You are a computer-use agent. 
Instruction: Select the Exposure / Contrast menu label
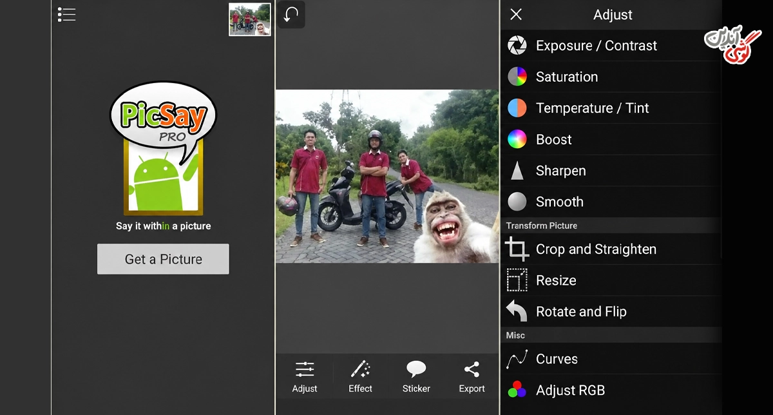596,46
